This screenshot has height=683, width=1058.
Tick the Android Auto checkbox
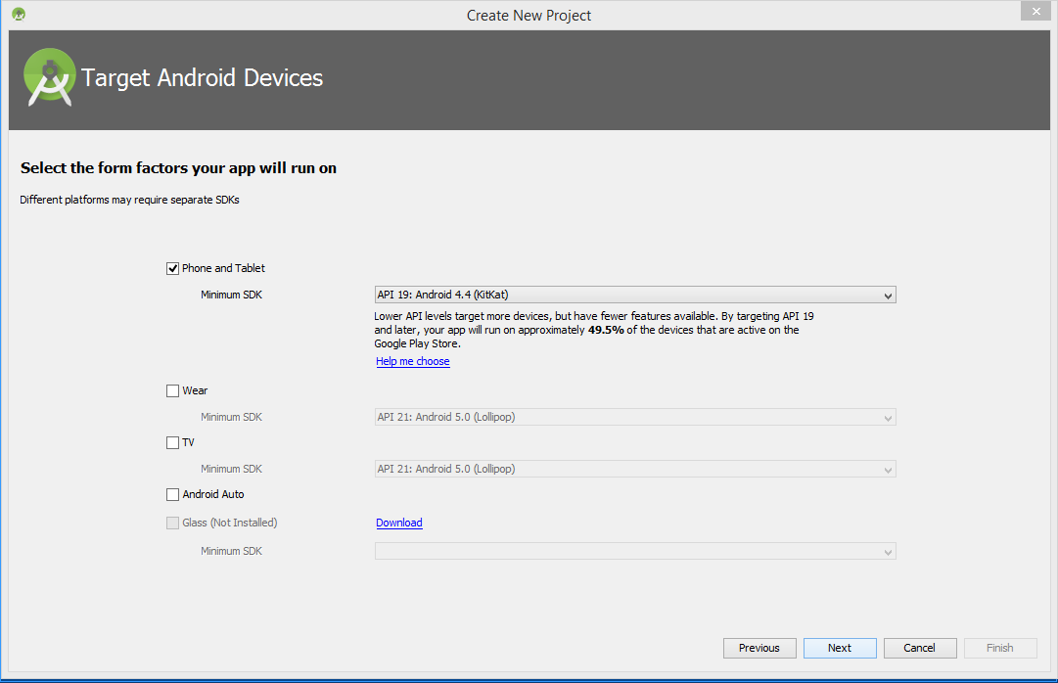coord(173,494)
